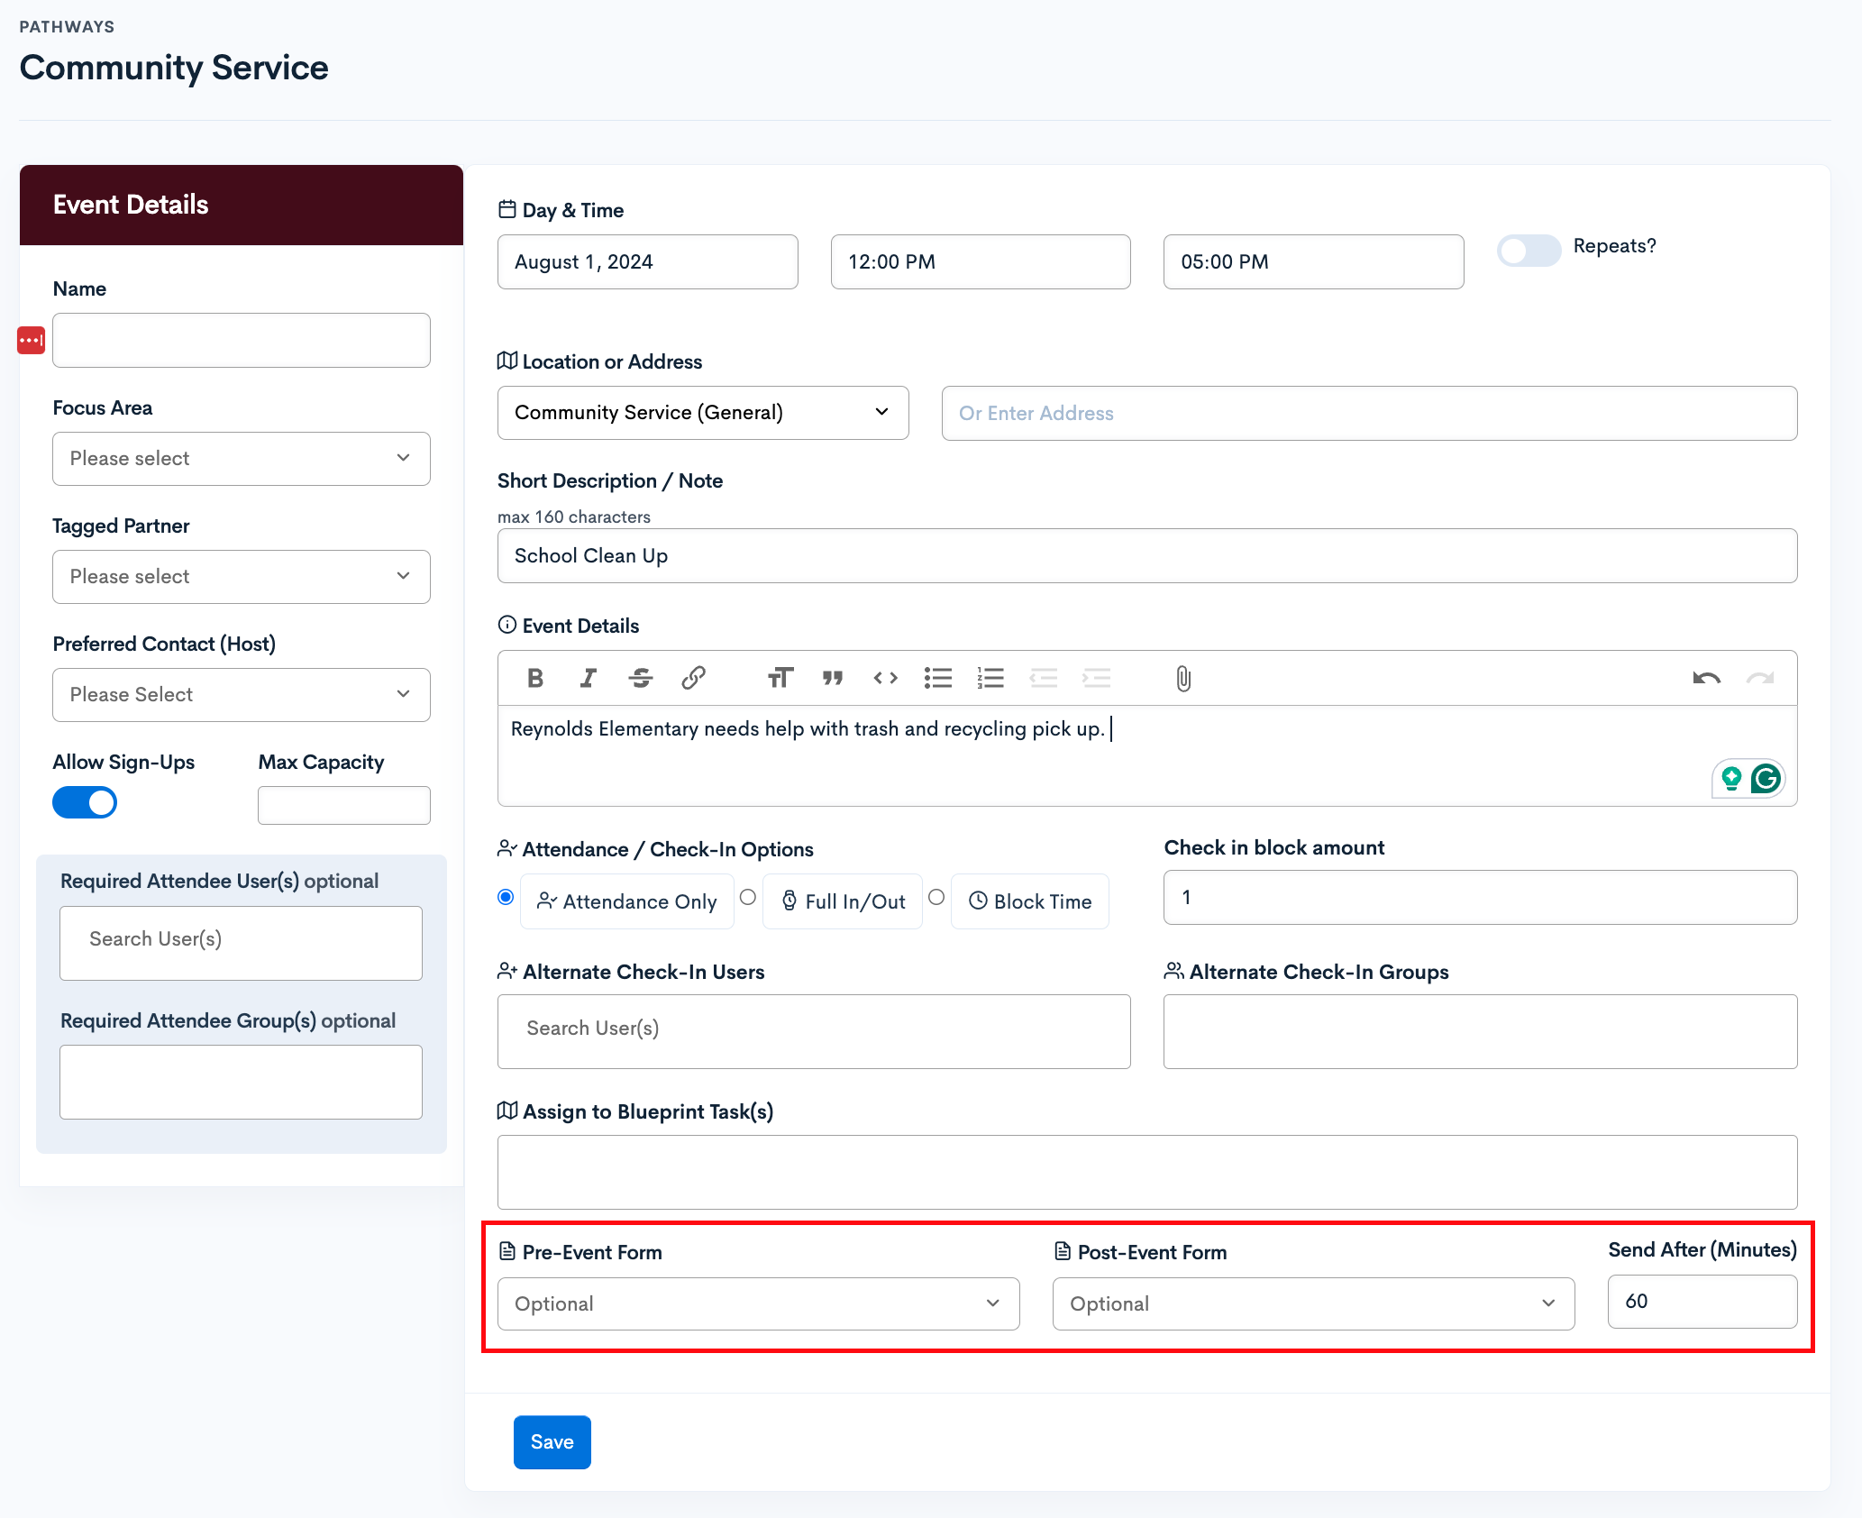
Task: Click the Max Capacity field
Action: (x=344, y=805)
